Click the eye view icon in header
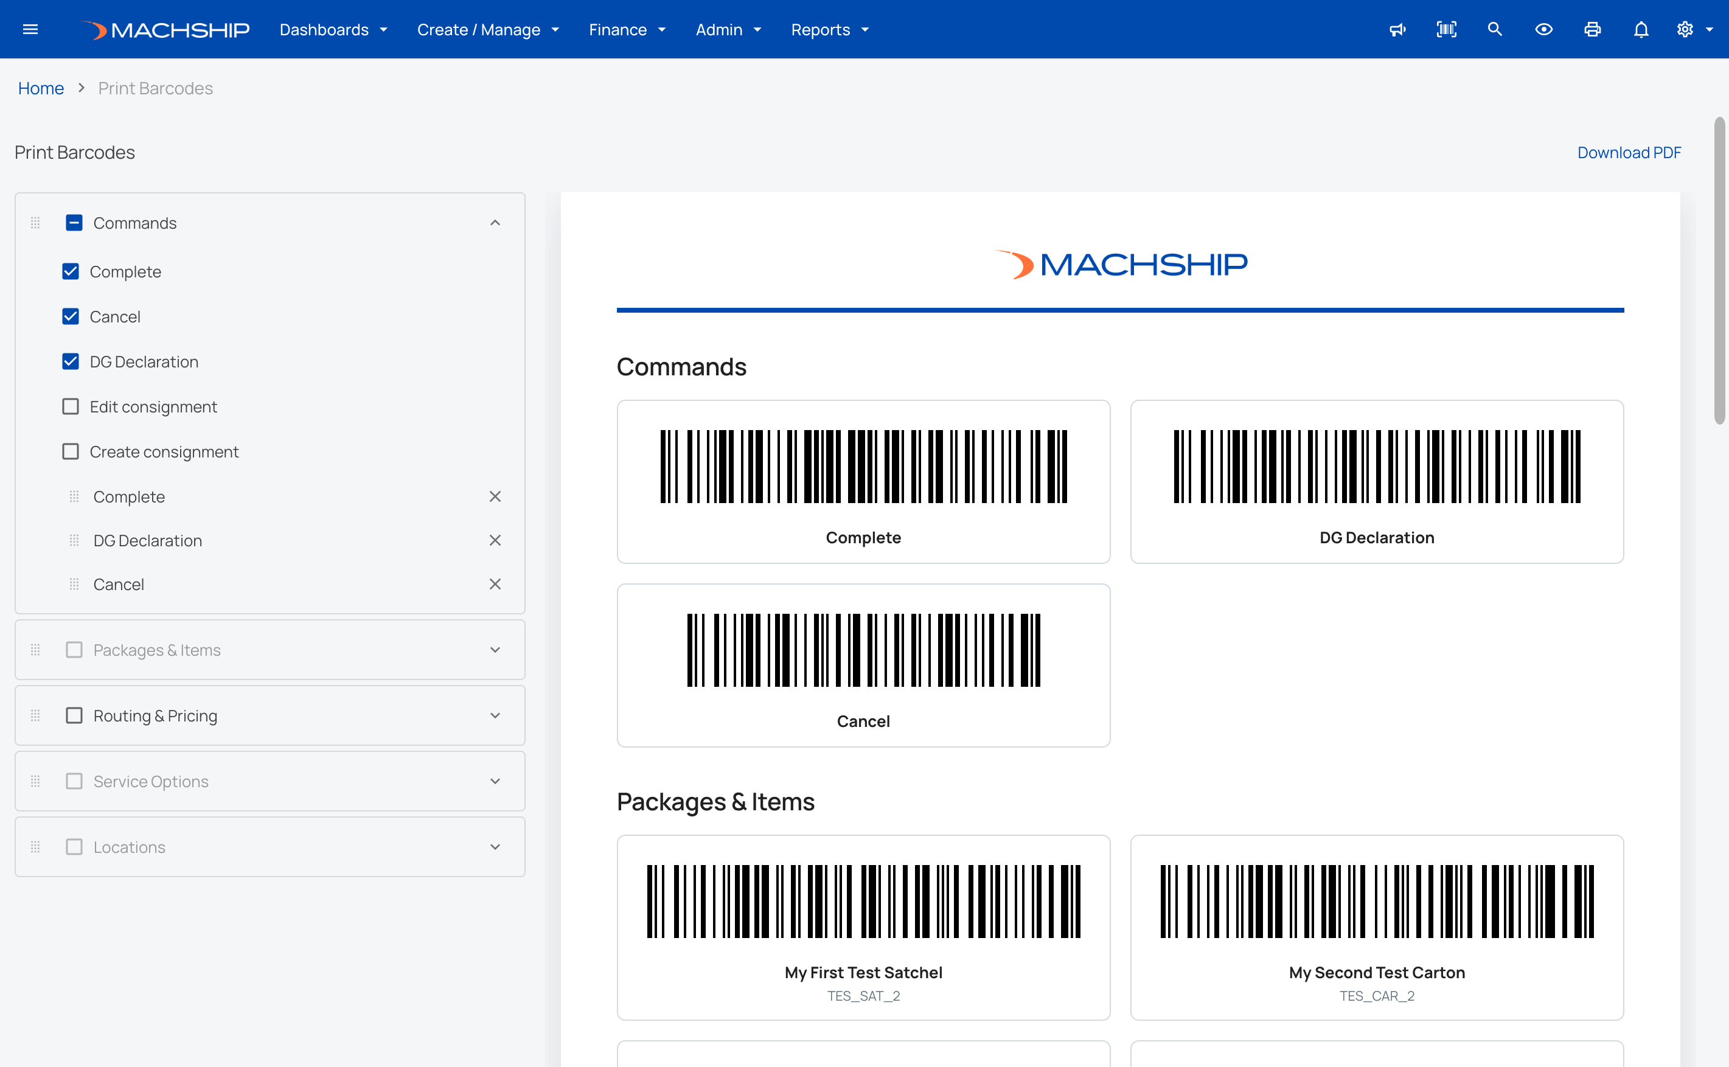 click(1543, 30)
